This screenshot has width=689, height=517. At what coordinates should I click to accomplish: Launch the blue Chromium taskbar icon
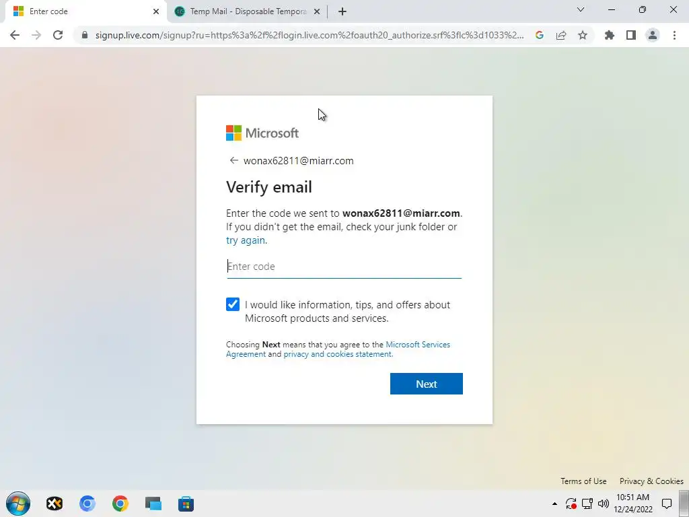coord(87,504)
